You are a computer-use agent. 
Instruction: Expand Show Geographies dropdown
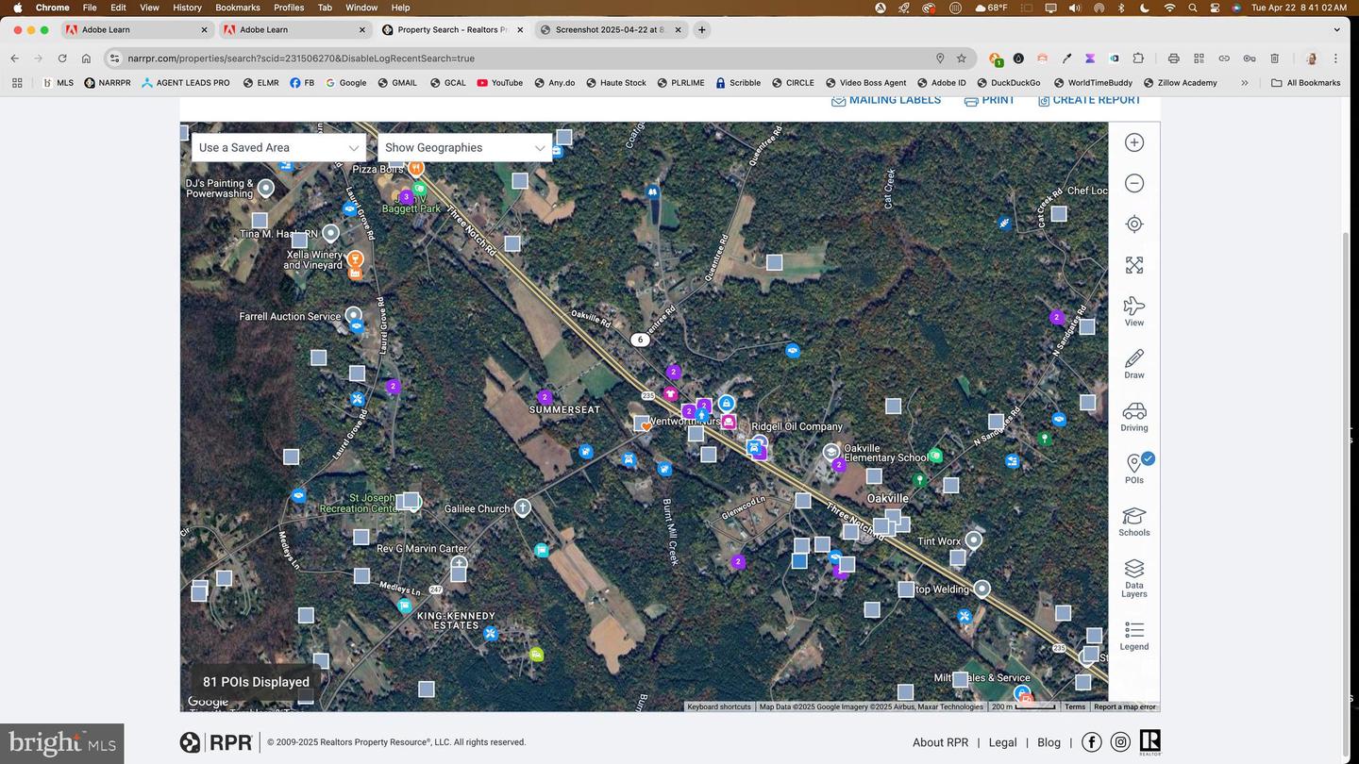pyautogui.click(x=464, y=148)
